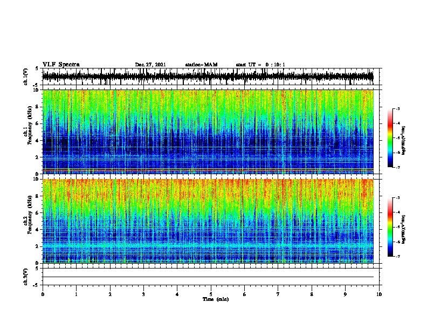The image size is (427, 330).
Task: Click the date 'Dec. 27, 2021'
Action: 150,65
